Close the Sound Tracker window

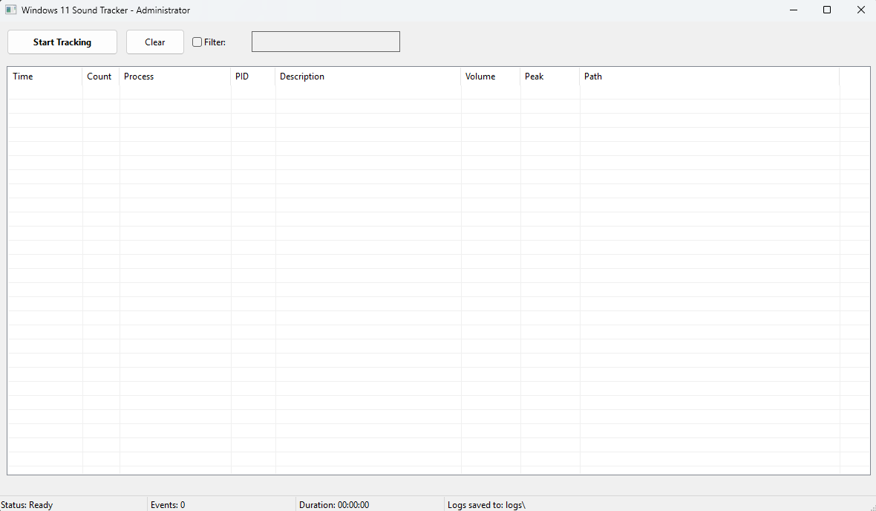pyautogui.click(x=860, y=10)
